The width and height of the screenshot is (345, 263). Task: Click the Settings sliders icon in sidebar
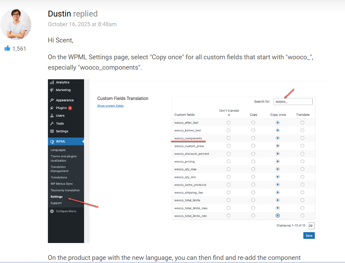coord(52,131)
